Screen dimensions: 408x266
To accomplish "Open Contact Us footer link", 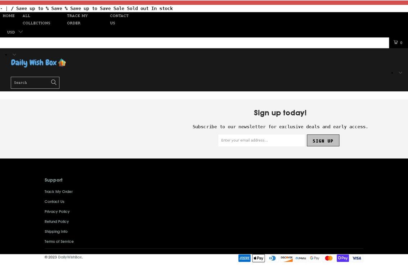I will pyautogui.click(x=54, y=202).
